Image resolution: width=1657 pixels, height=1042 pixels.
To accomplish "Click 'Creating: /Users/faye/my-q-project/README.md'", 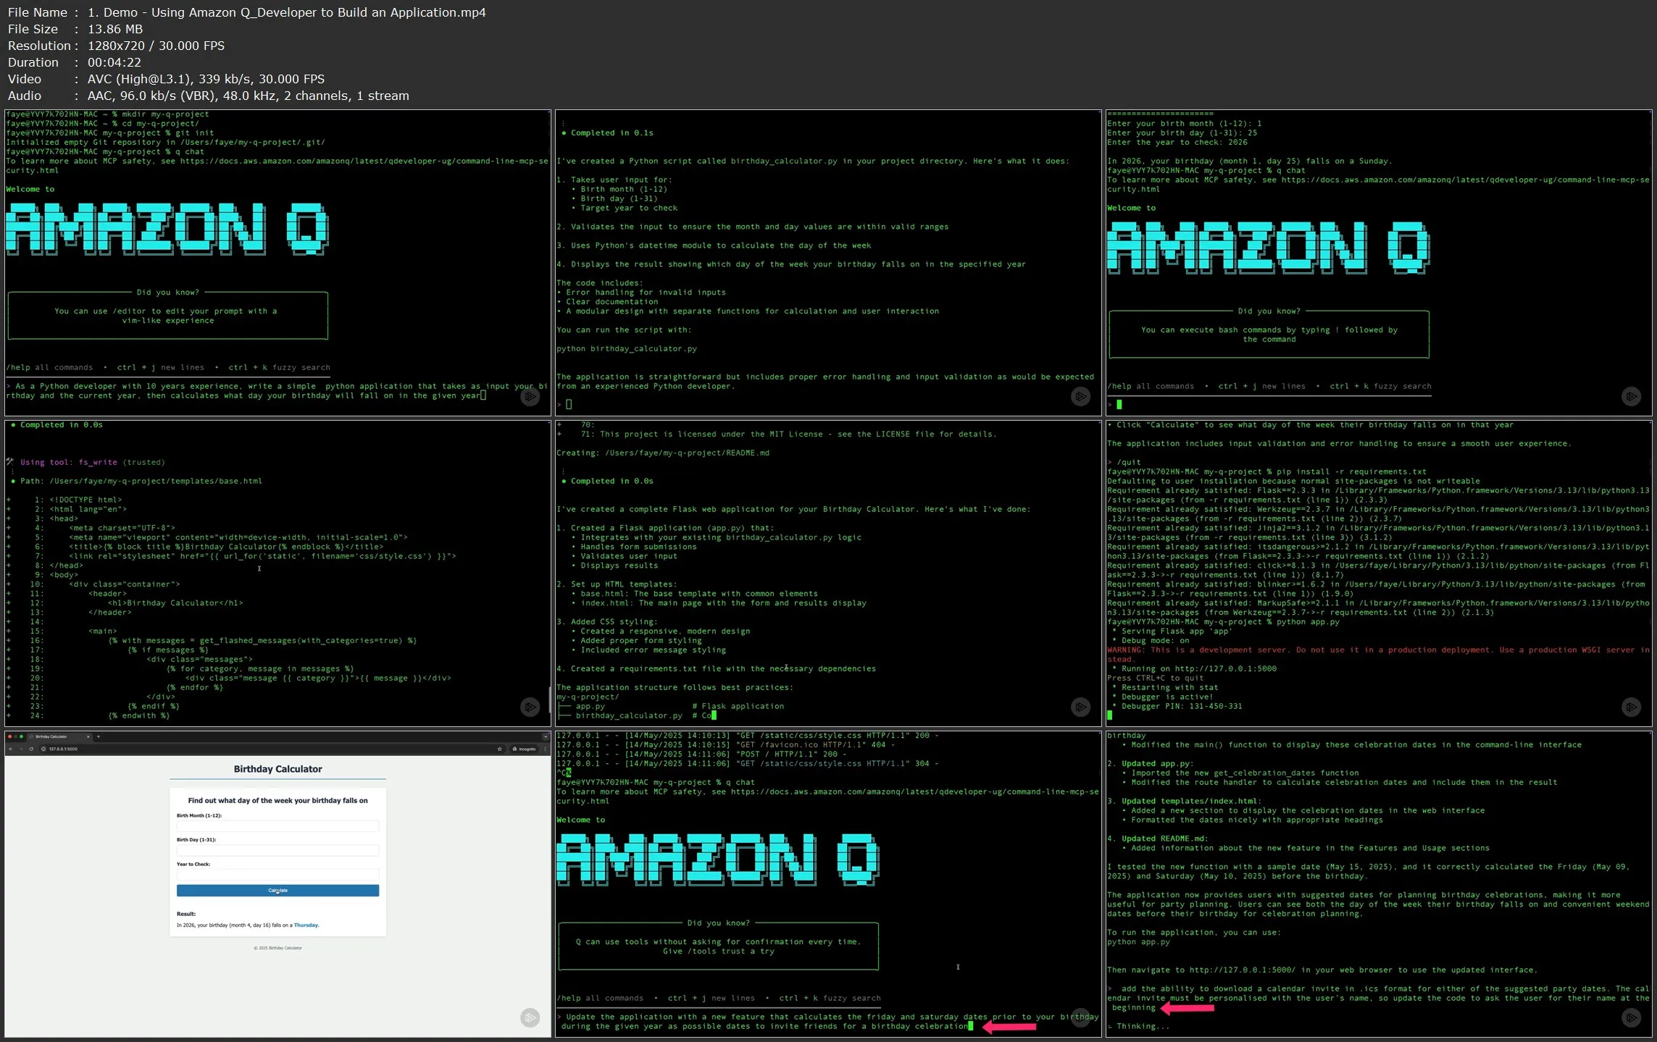I will [x=663, y=453].
